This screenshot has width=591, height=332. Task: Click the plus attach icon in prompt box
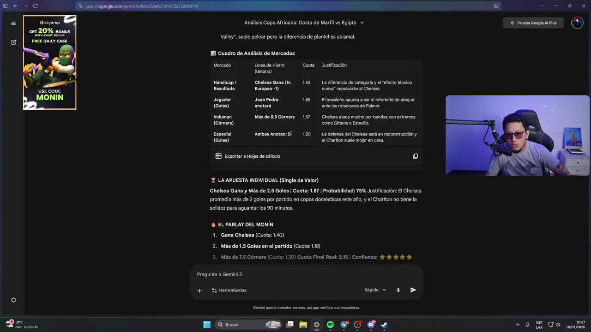pos(199,290)
